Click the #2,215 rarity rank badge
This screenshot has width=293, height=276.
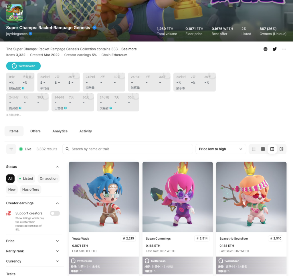pyautogui.click(x=128, y=238)
